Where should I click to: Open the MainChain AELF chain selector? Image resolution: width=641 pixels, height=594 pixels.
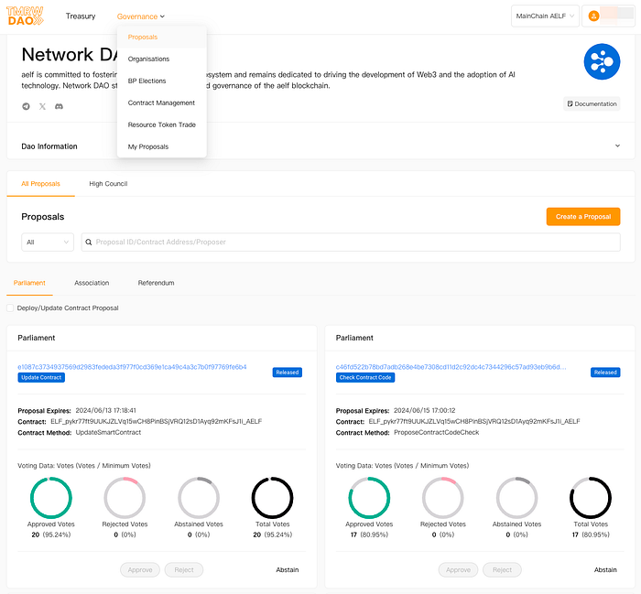coord(545,16)
